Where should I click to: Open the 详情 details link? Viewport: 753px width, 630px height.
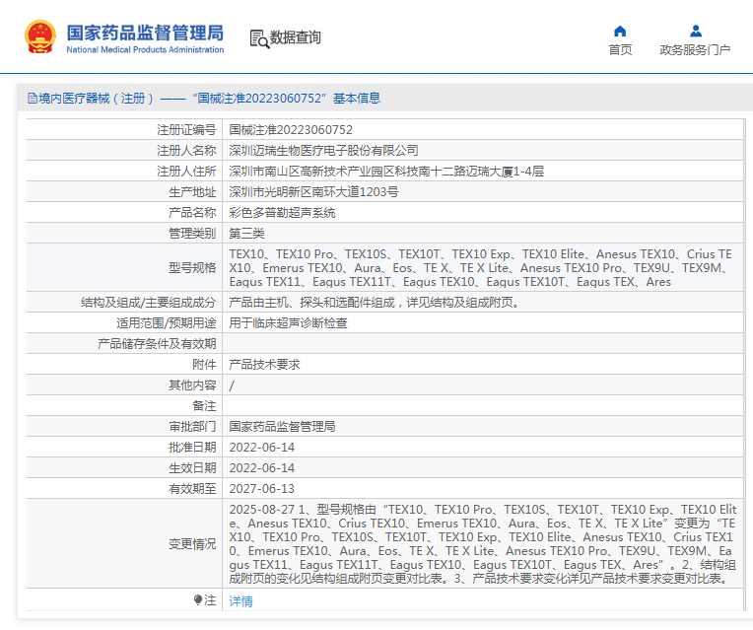[240, 600]
